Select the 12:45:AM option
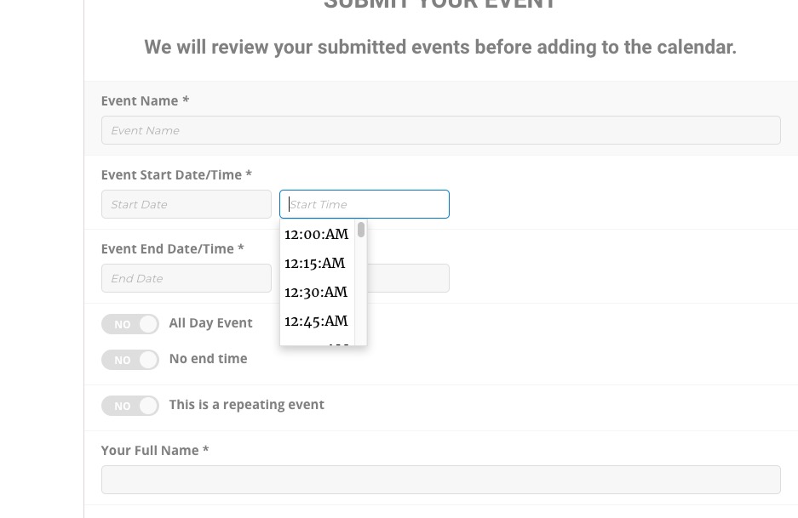Screen dimensions: 798x518 316,322
